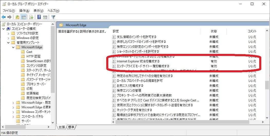Switch to the 拡張 tab

(62, 127)
